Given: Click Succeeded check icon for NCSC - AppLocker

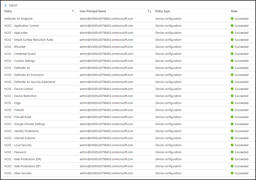Looking at the screenshot, I should coord(232,32).
